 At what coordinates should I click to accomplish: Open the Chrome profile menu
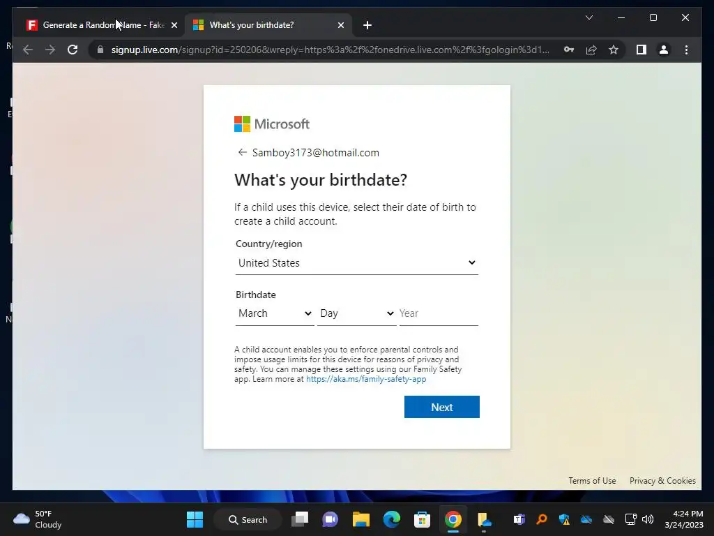(664, 50)
